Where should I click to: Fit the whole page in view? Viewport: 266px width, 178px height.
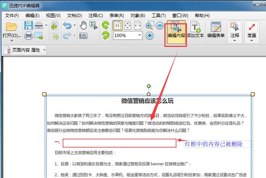coord(128,26)
